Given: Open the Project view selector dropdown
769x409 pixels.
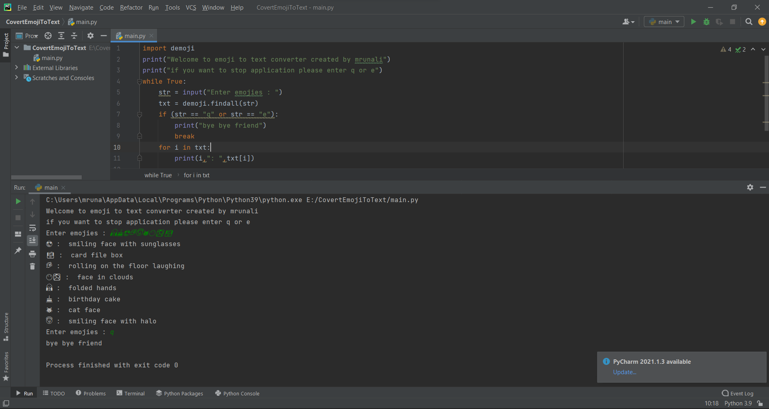Looking at the screenshot, I should [x=27, y=36].
